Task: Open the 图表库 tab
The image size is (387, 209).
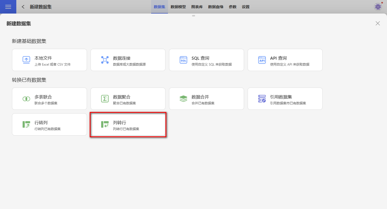Action: tap(197, 7)
